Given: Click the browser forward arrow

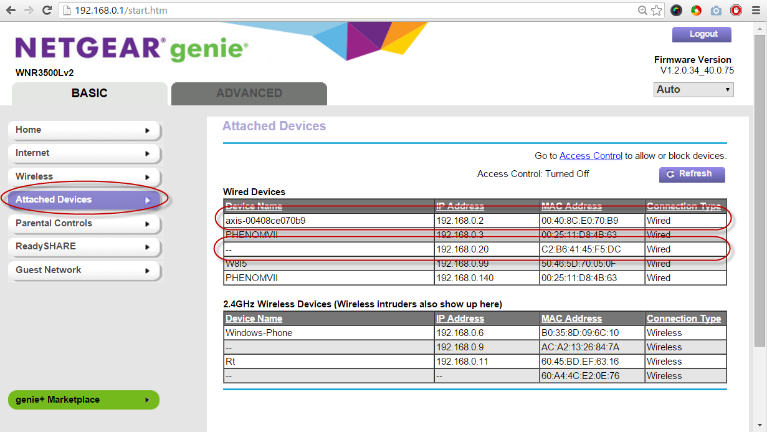Looking at the screenshot, I should coord(29,11).
